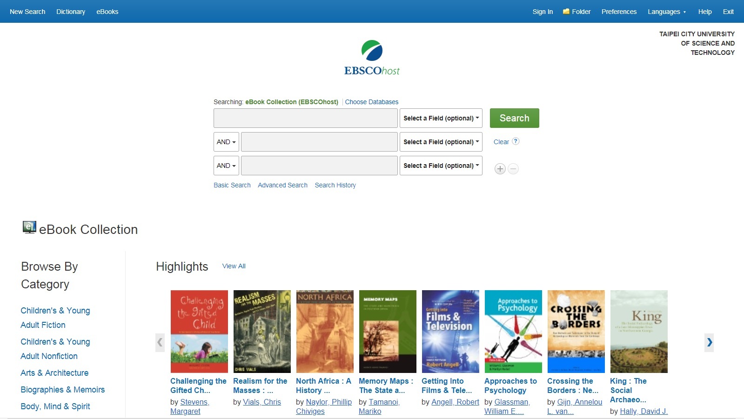Click the Clear link
The width and height of the screenshot is (744, 419).
point(501,142)
